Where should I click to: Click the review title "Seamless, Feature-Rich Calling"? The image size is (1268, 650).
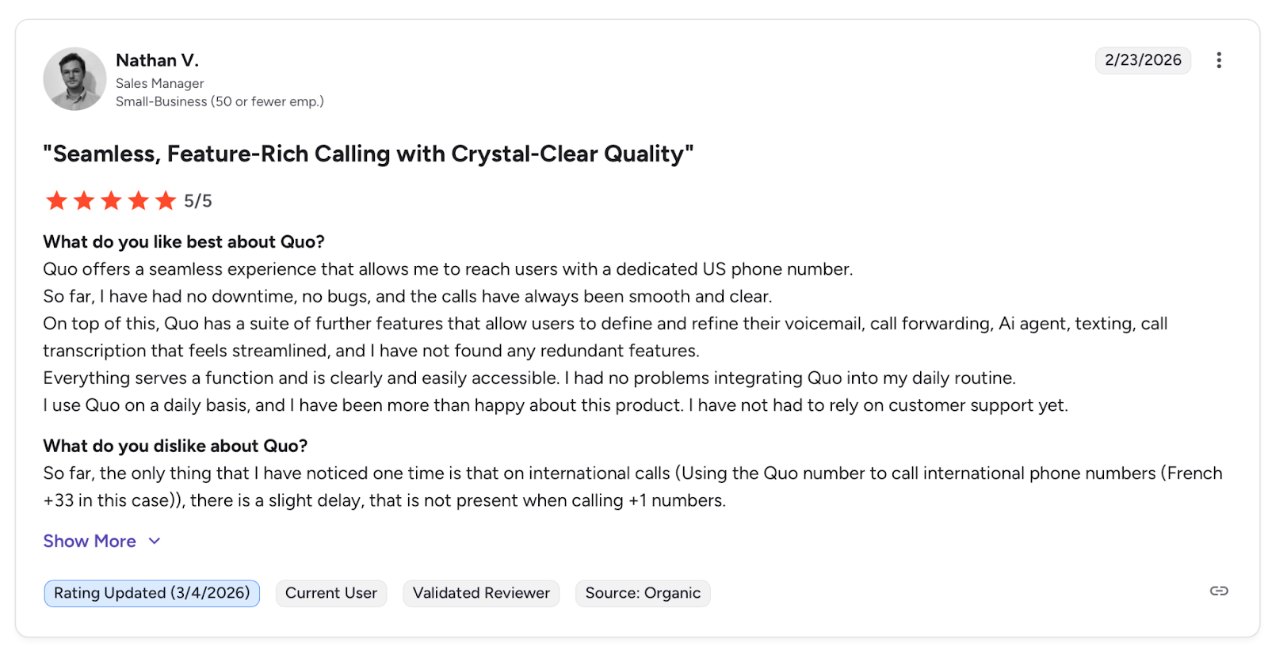368,154
